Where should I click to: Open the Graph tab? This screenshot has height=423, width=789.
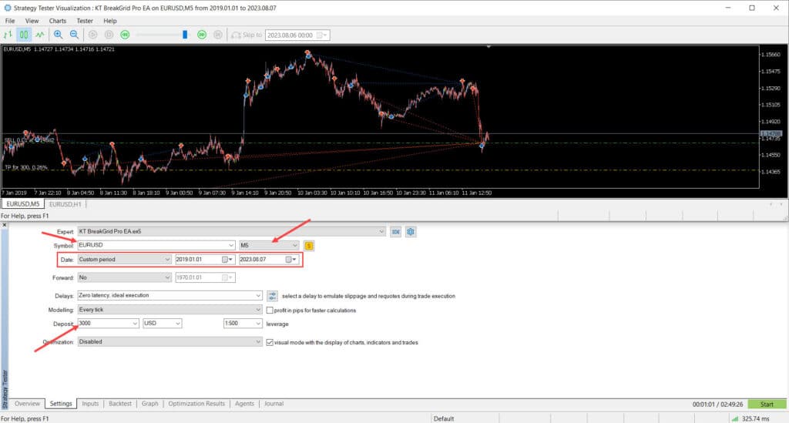(x=150, y=404)
